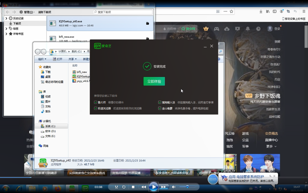The height and width of the screenshot is (193, 308).
Task: Click 打开 in Explorer toolbar
Action: [58, 59]
